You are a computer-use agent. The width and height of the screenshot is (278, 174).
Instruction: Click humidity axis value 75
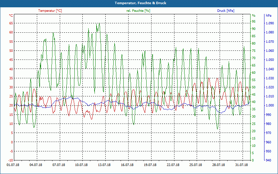pyautogui.click(x=254, y=51)
